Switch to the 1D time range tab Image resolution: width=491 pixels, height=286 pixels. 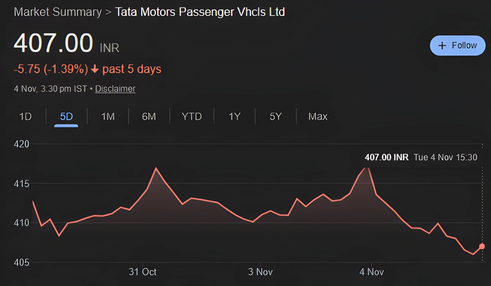[25, 116]
